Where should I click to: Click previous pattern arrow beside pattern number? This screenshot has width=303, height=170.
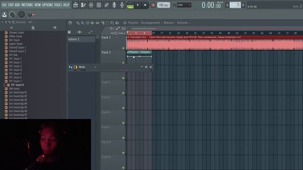tap(227, 5)
